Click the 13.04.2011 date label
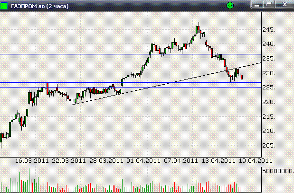 click(x=218, y=161)
